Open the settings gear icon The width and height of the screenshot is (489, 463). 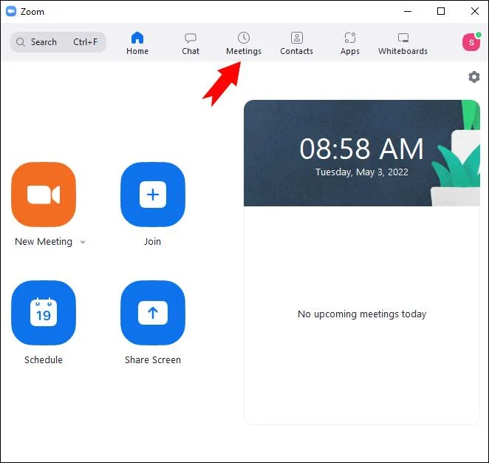click(473, 77)
